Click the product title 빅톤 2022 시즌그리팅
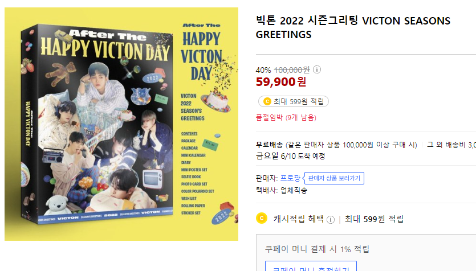The height and width of the screenshot is (271, 476). 353,27
